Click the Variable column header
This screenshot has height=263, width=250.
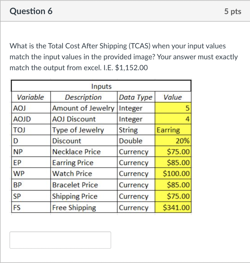tap(31, 97)
